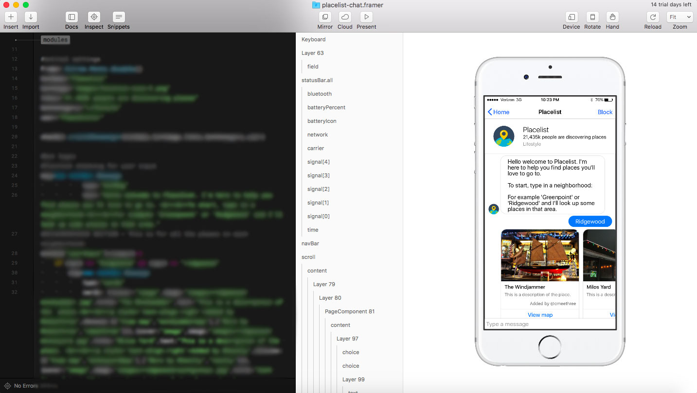Image resolution: width=697 pixels, height=393 pixels.
Task: Select the batteryIcon layer
Action: click(322, 121)
